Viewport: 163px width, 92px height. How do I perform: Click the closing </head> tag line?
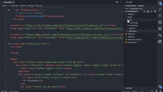[x=15, y=53]
